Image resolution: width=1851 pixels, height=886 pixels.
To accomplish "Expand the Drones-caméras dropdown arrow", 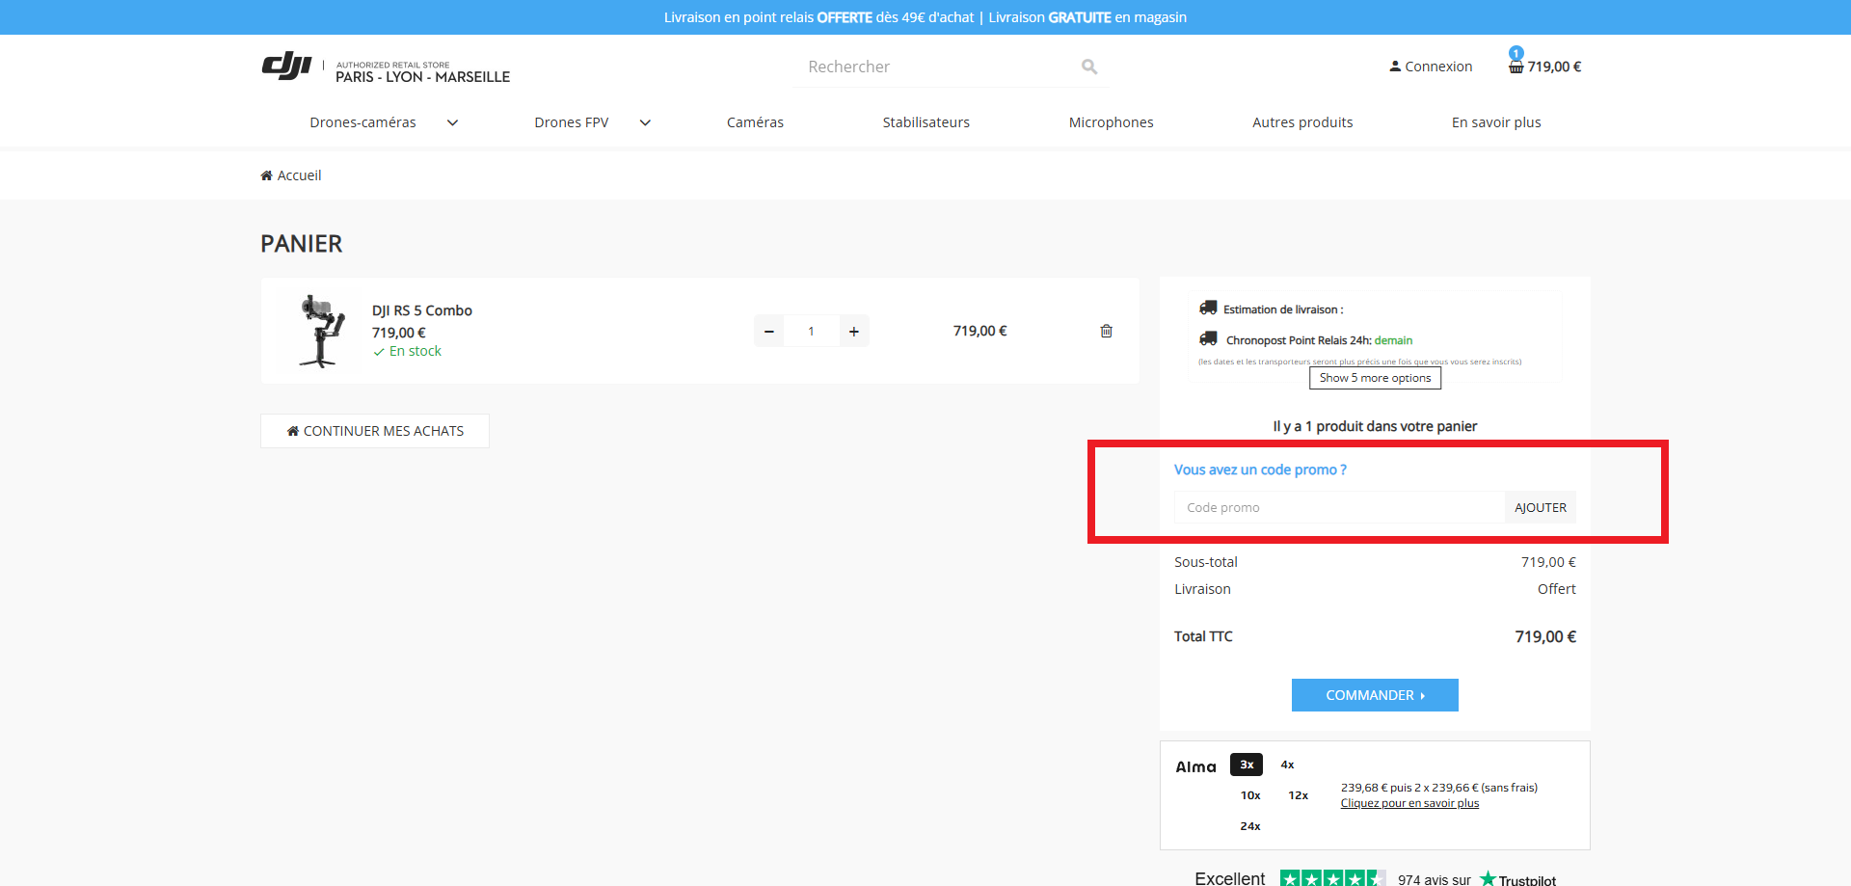I will [x=452, y=122].
